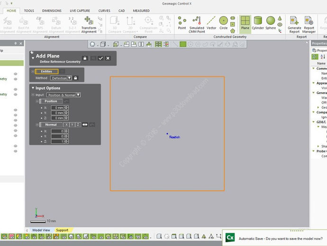Open the Simulated CMM Point tool
Viewport: 327px width, 246px height.
(x=197, y=24)
